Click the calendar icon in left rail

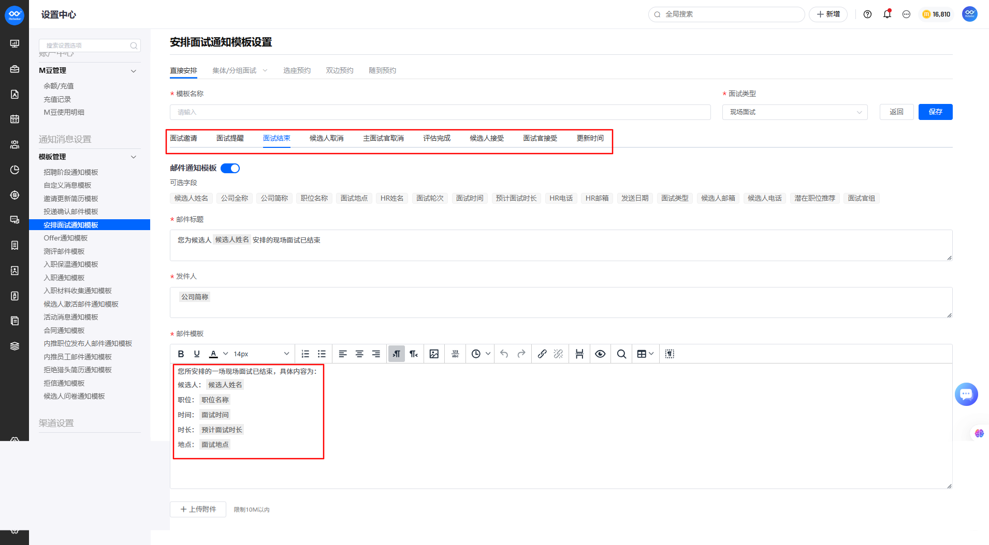click(14, 119)
